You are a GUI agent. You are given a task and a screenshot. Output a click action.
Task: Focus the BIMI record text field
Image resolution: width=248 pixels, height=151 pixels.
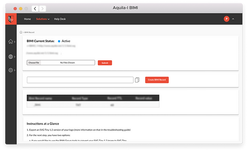[x=80, y=80]
